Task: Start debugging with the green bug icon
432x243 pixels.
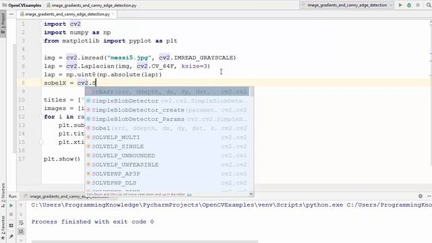Action: tap(409, 5)
